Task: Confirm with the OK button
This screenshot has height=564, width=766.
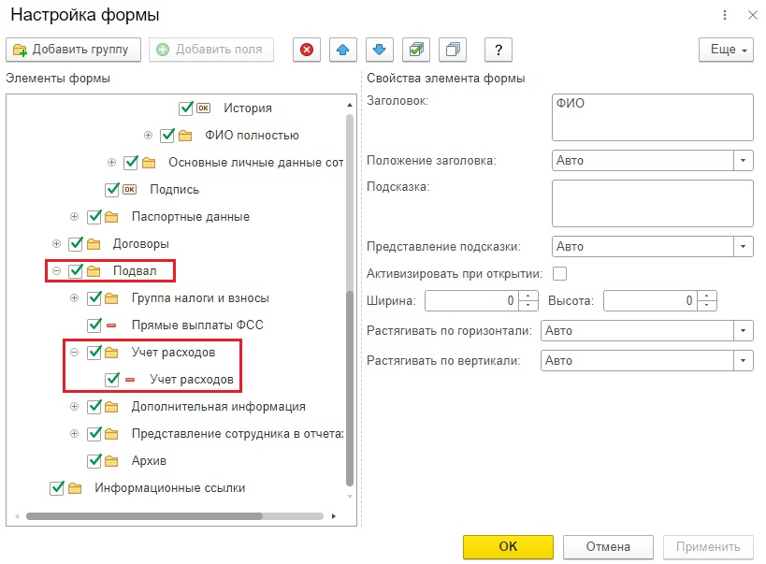Action: [x=508, y=546]
